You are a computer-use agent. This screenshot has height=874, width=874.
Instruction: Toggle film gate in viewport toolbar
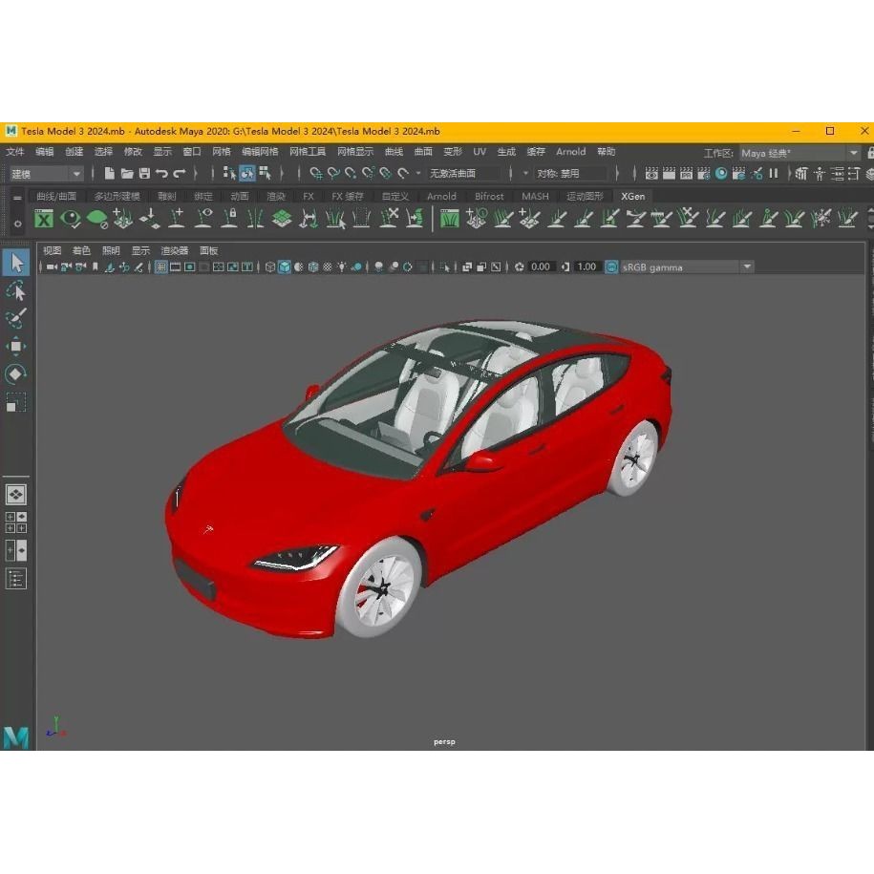click(176, 267)
